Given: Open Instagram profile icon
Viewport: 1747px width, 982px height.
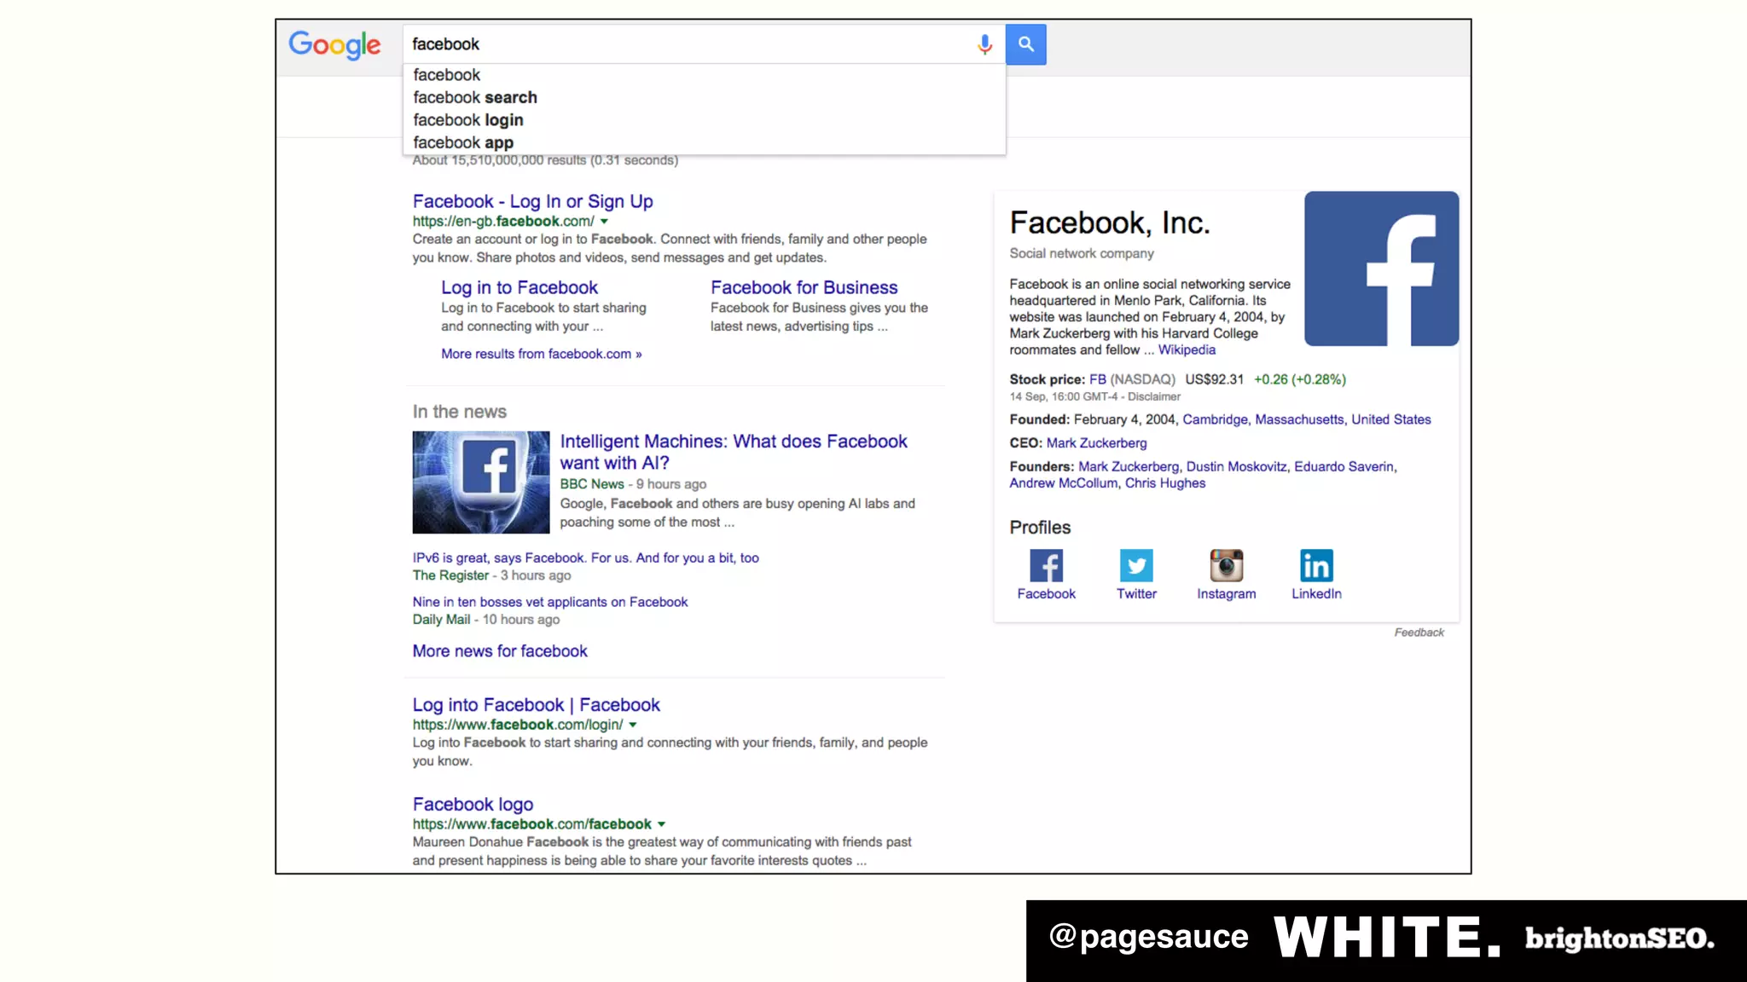Looking at the screenshot, I should pyautogui.click(x=1226, y=565).
